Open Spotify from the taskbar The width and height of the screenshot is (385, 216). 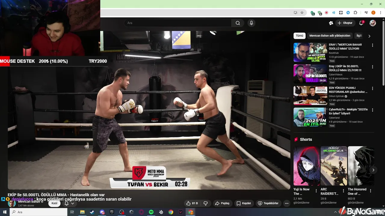point(151,212)
